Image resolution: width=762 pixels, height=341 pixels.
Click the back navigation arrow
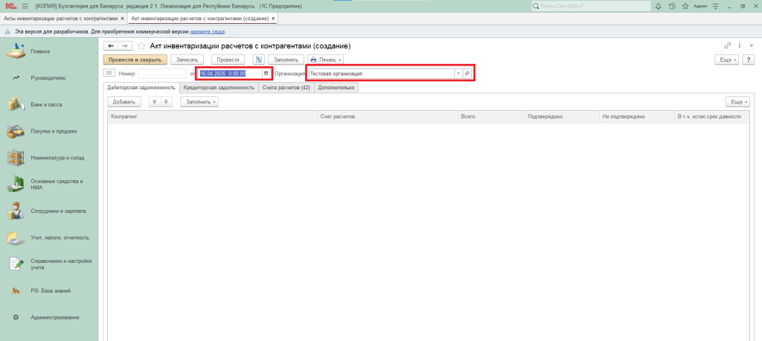pos(111,46)
